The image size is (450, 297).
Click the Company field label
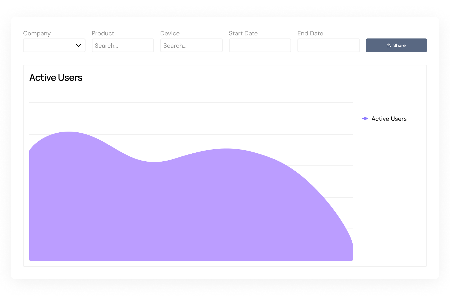(x=37, y=33)
